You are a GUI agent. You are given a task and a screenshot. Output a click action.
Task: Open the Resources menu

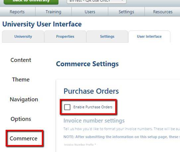(163, 12)
